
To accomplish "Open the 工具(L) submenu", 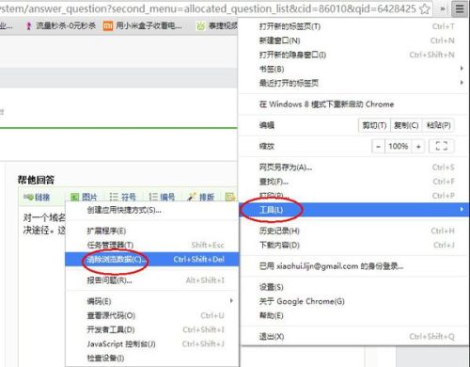I will click(354, 210).
